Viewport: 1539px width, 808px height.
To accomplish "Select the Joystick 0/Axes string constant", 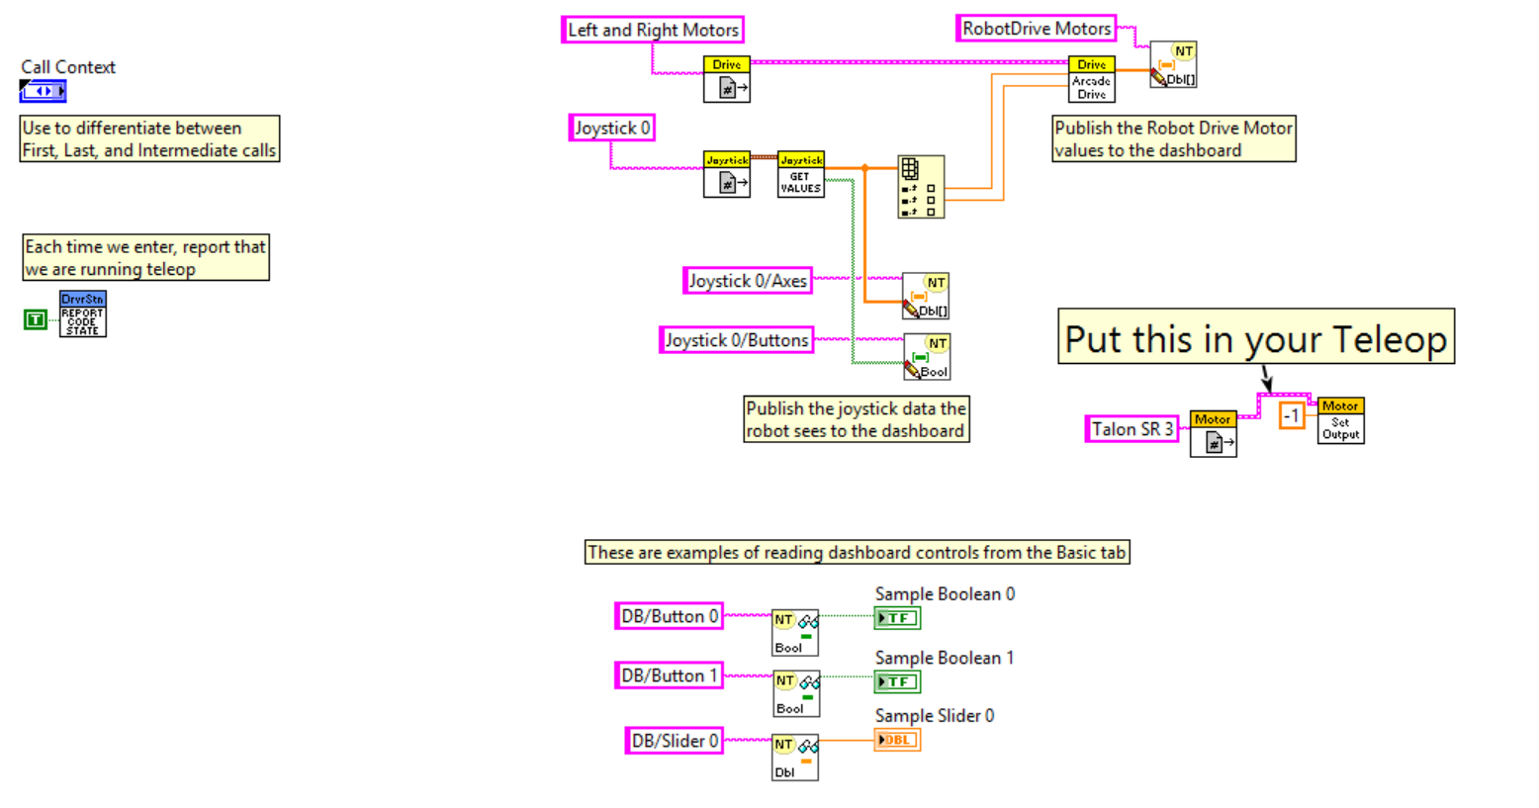I will [x=748, y=281].
